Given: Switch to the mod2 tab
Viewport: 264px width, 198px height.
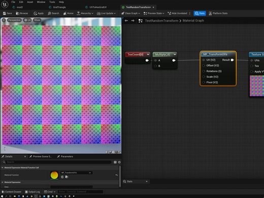Looking at the screenshot, I should [18, 7].
